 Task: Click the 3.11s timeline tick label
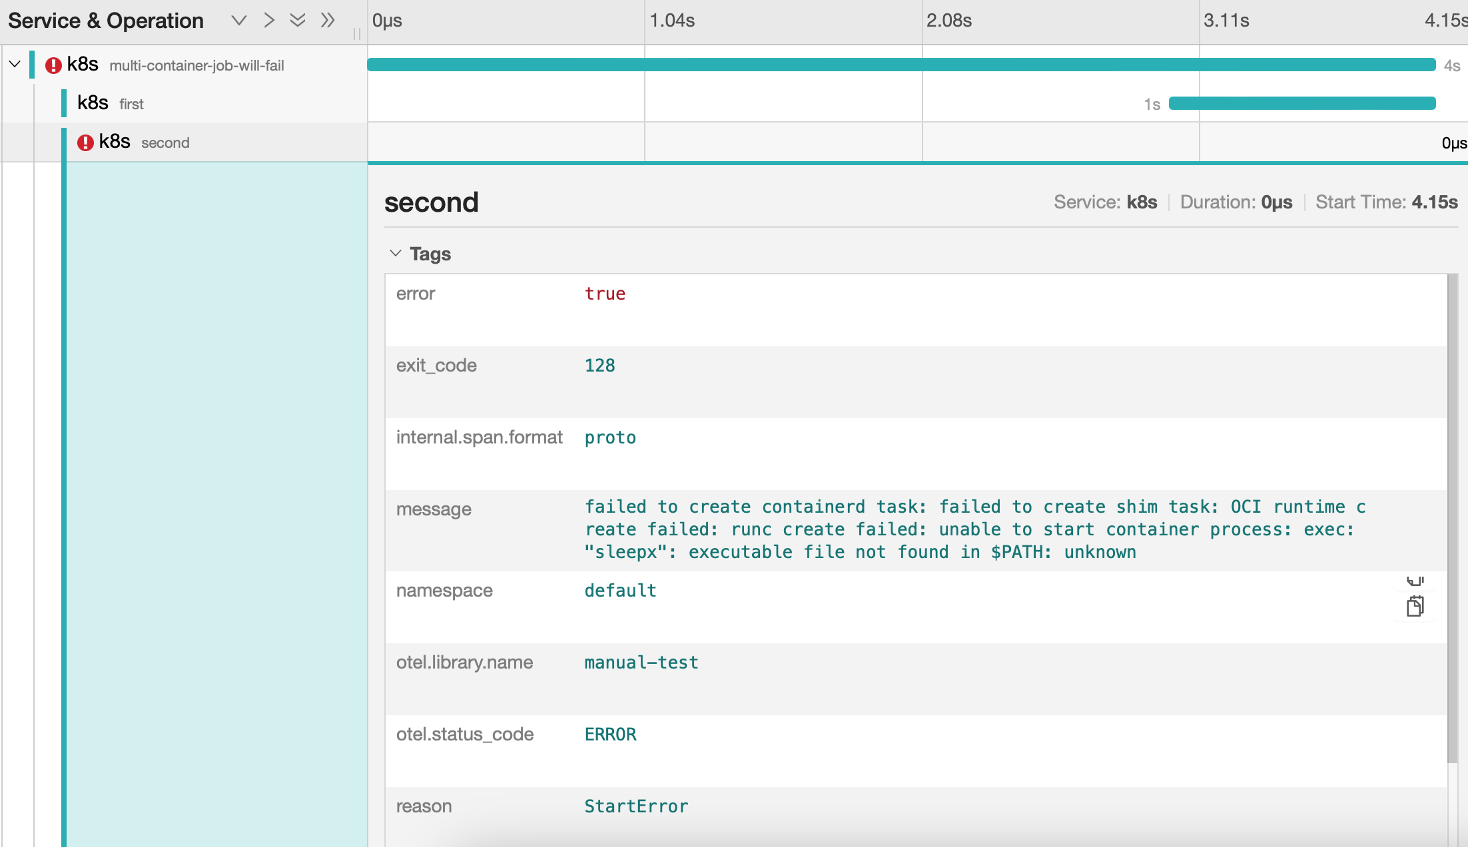pyautogui.click(x=1226, y=21)
